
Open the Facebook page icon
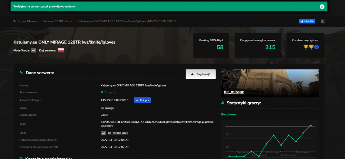pyautogui.click(x=323, y=21)
